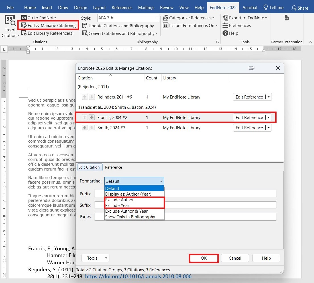Image resolution: width=314 pixels, height=283 pixels.
Task: Open the Mailings ribbon tab
Action: click(x=146, y=8)
